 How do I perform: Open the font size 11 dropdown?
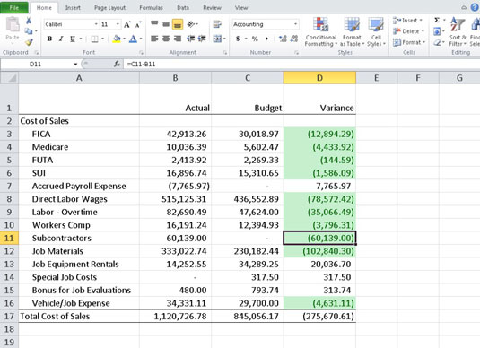[x=118, y=24]
